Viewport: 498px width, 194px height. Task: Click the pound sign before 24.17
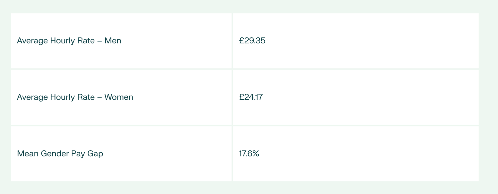241,97
